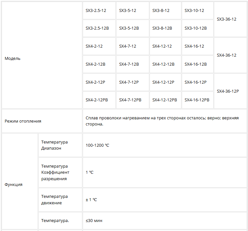Click the SX4-16-12P cell
248x231 pixels.
pyautogui.click(x=197, y=82)
